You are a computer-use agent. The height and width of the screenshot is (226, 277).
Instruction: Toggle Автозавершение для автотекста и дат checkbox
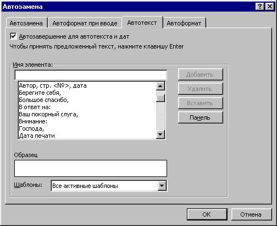coord(13,36)
